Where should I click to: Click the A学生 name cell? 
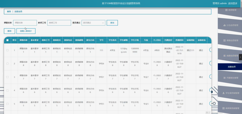[112, 50]
